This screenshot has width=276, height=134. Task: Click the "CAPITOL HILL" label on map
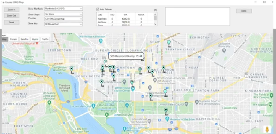pyautogui.click(x=208, y=119)
